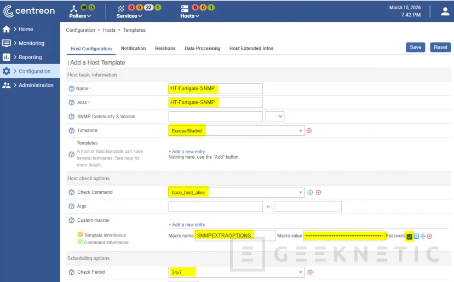Click the red down hosts counter
The height and width of the screenshot is (282, 454).
tap(196, 8)
